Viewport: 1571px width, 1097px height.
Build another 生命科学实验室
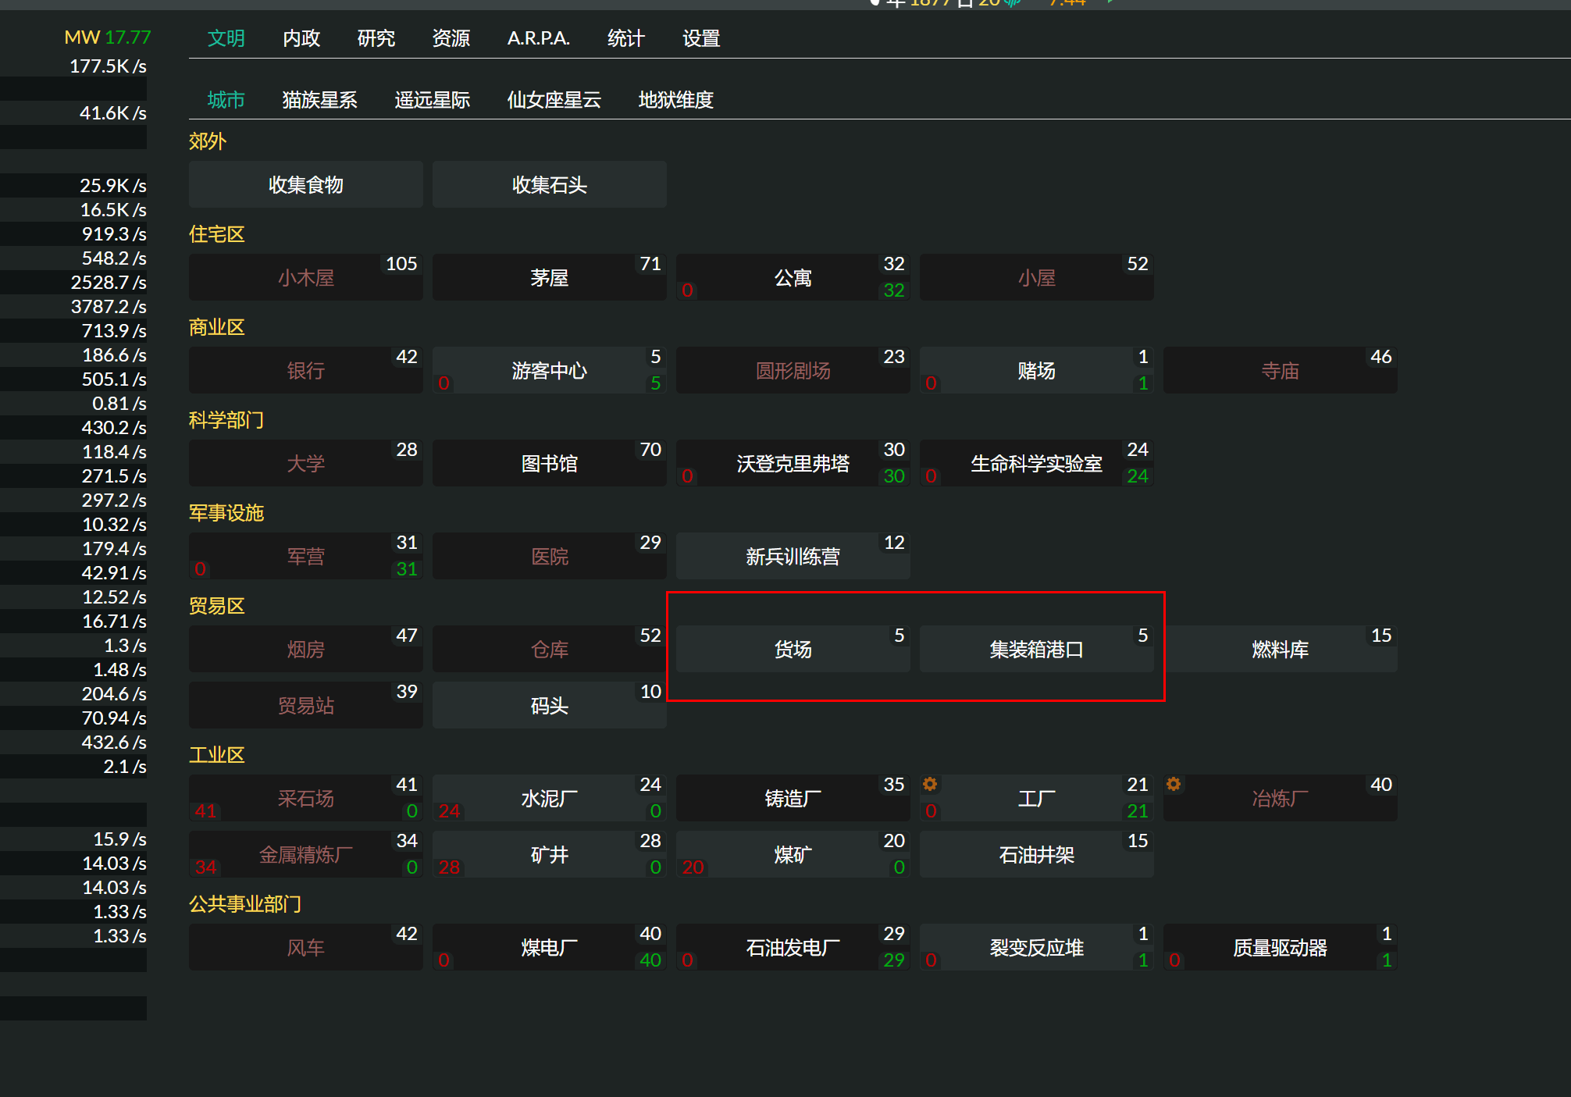[1037, 464]
